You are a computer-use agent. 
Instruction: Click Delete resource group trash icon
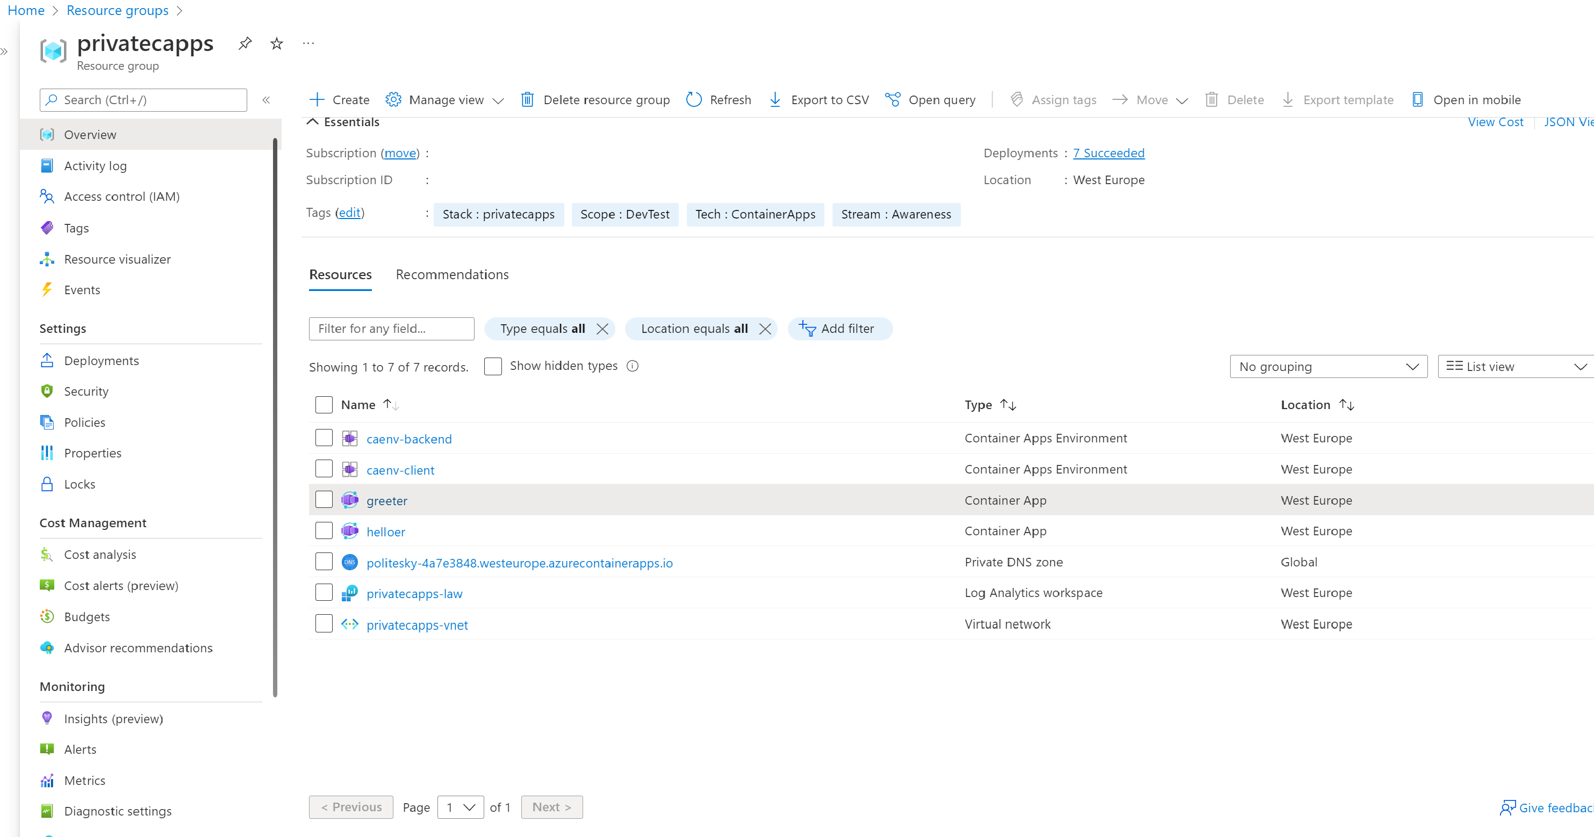tap(527, 99)
